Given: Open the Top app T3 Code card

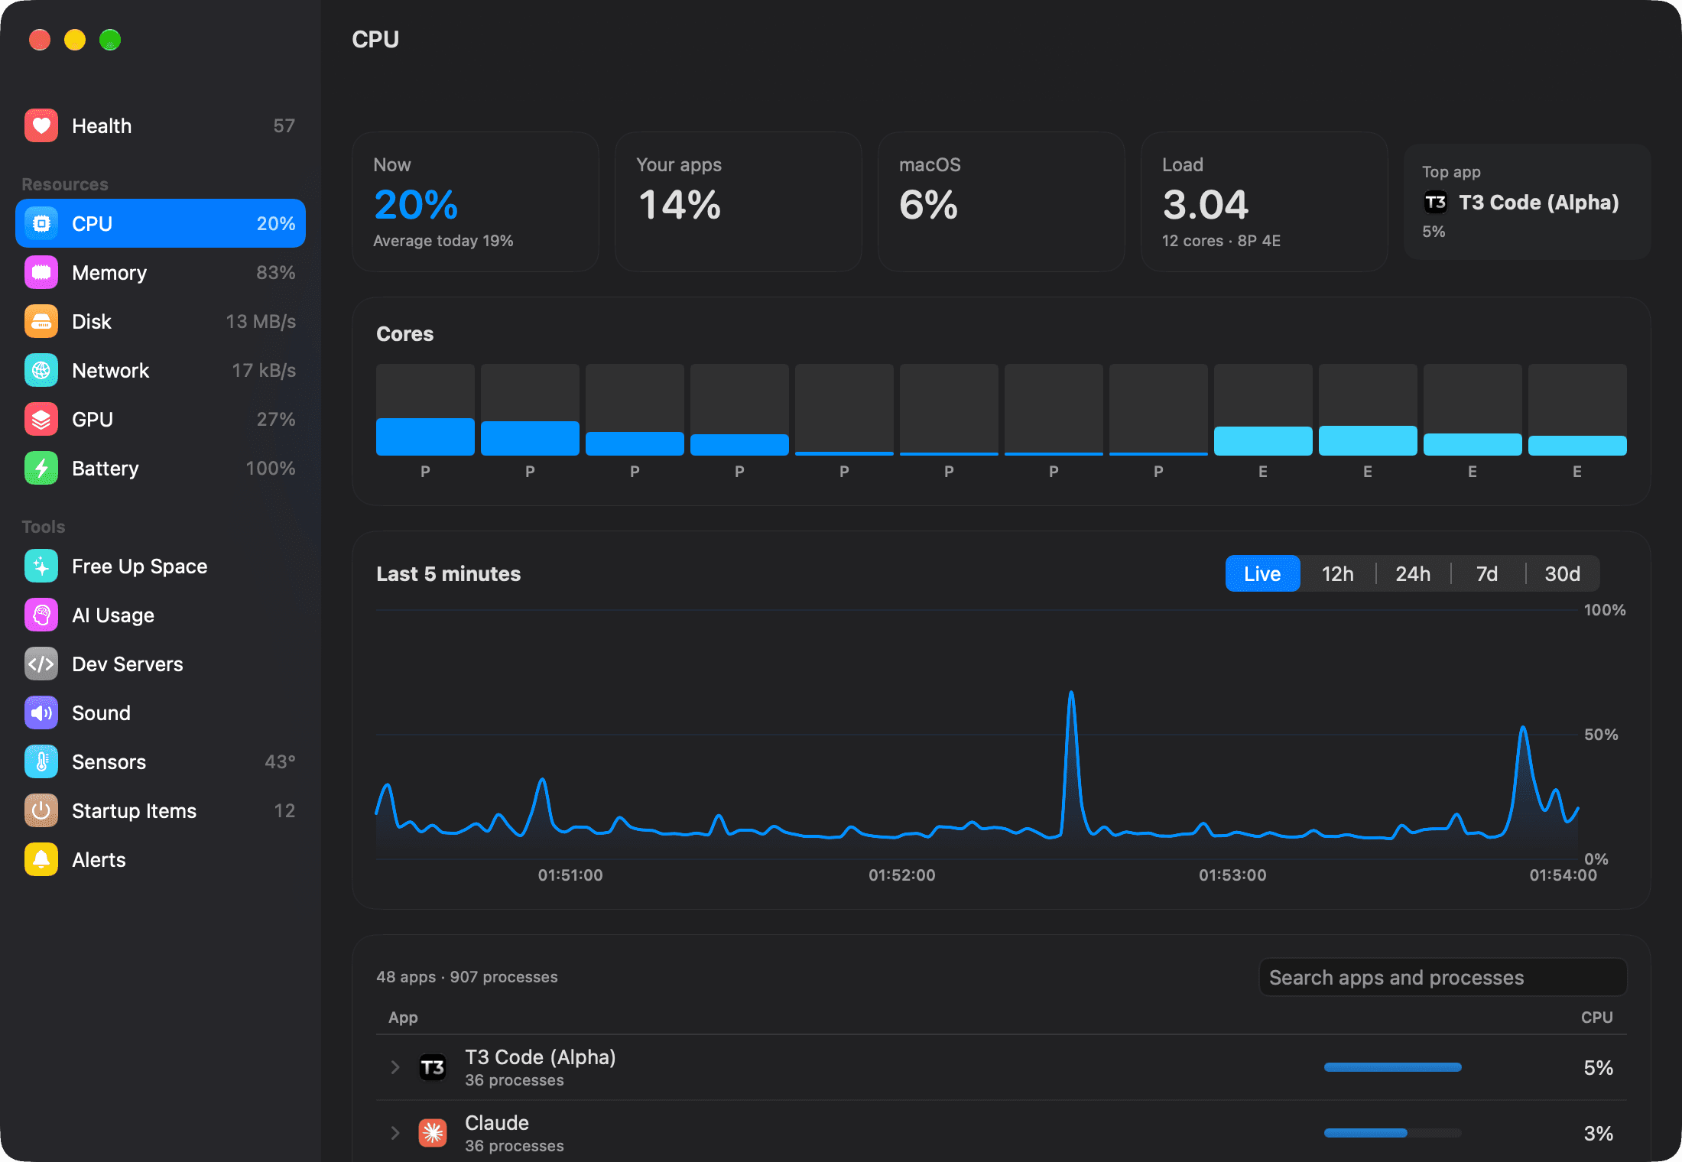Looking at the screenshot, I should pos(1527,202).
